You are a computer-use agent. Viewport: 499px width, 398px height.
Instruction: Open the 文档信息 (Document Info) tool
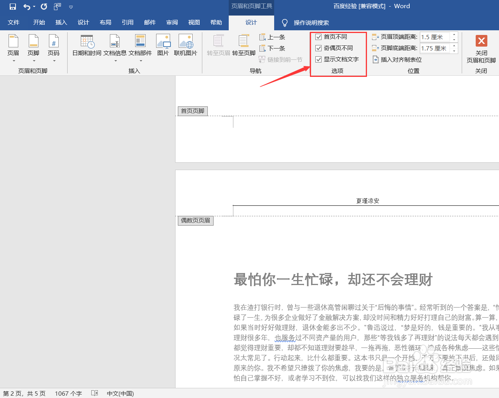(x=115, y=47)
